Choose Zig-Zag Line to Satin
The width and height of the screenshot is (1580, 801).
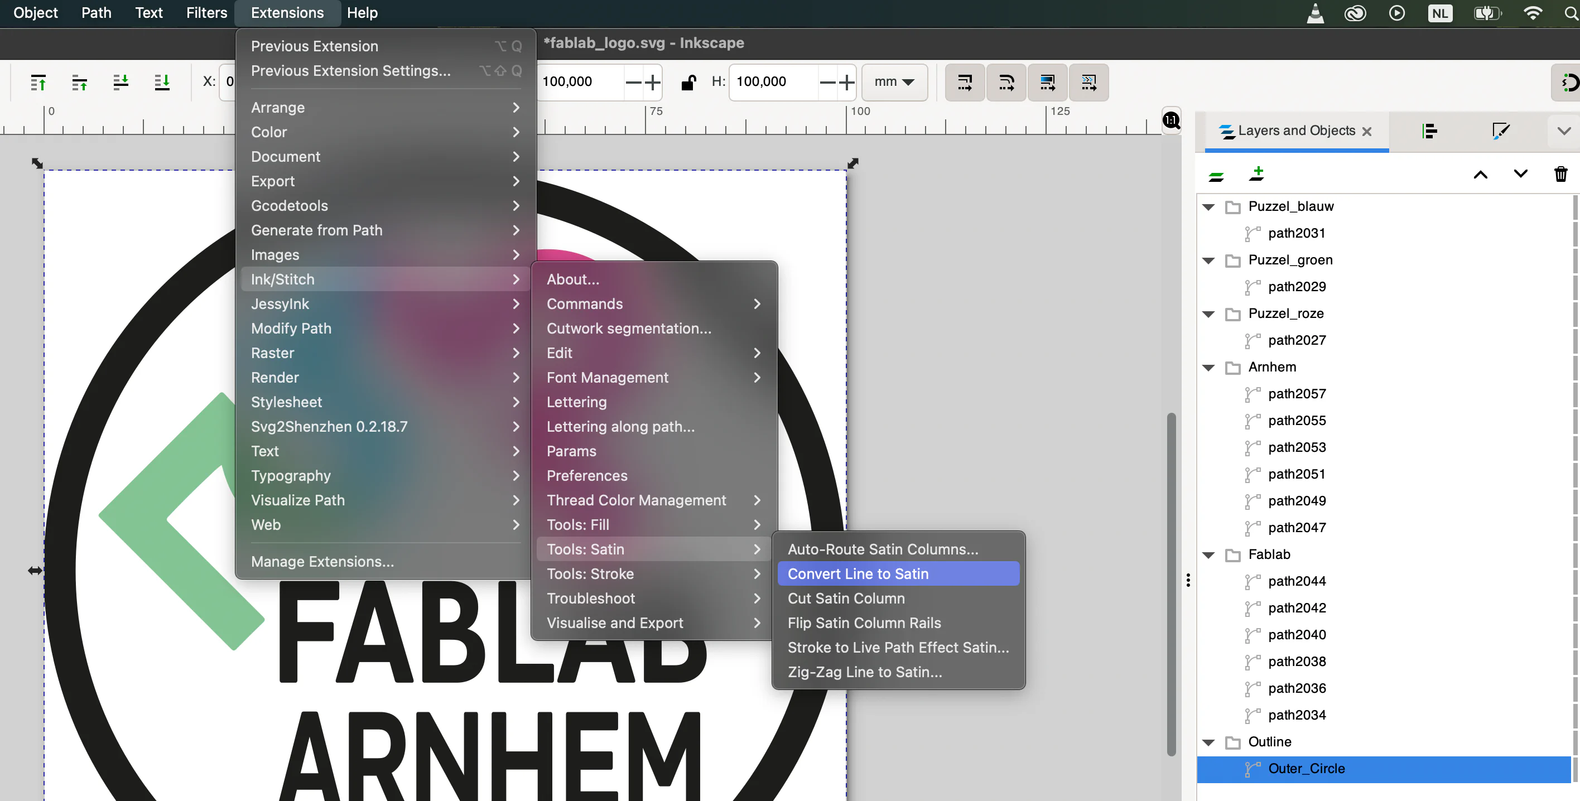click(898, 672)
